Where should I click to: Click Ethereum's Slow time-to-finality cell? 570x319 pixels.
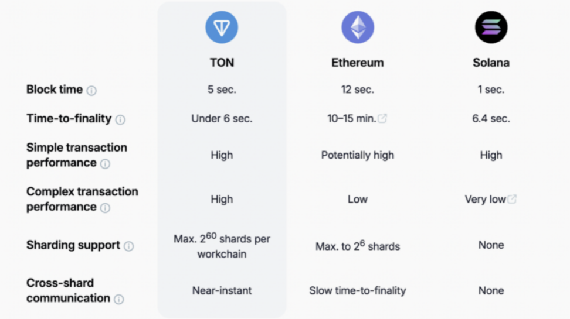358,291
